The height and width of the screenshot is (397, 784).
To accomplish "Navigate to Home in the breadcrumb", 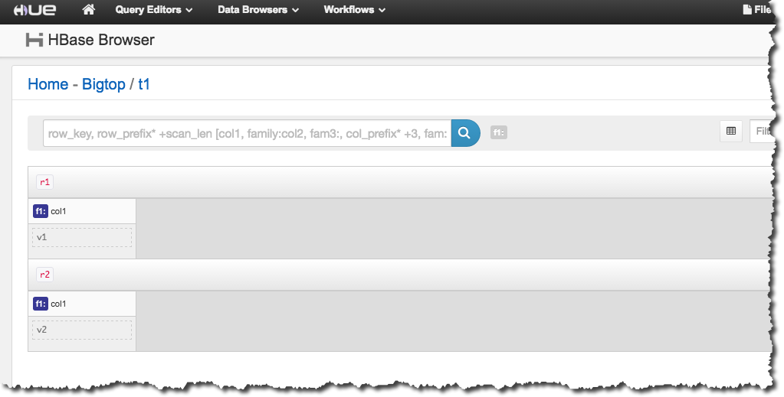I will 48,84.
